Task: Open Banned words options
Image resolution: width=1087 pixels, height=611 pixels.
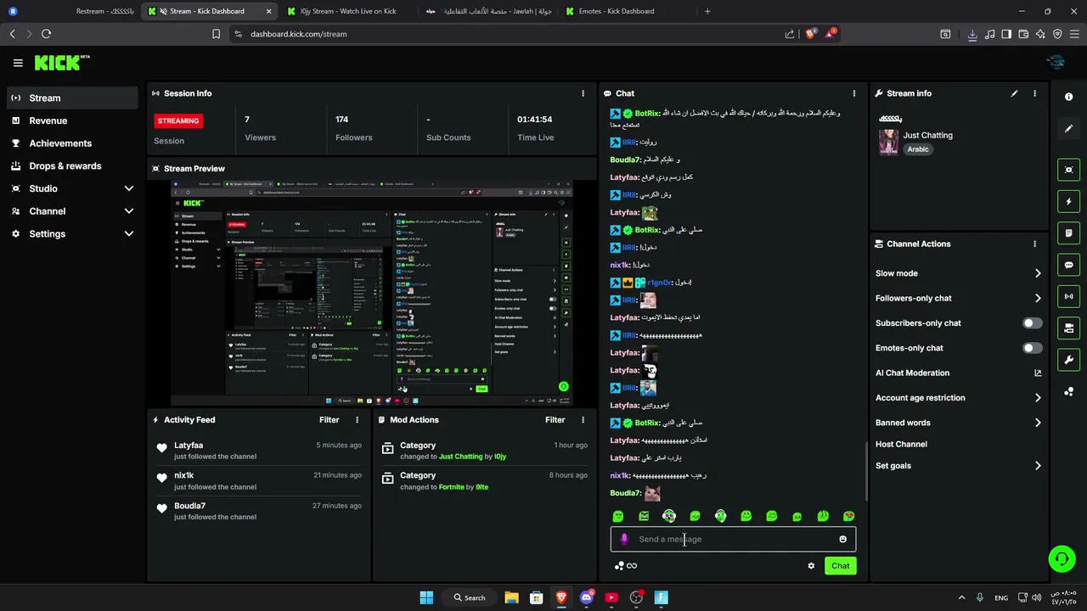Action: (959, 423)
